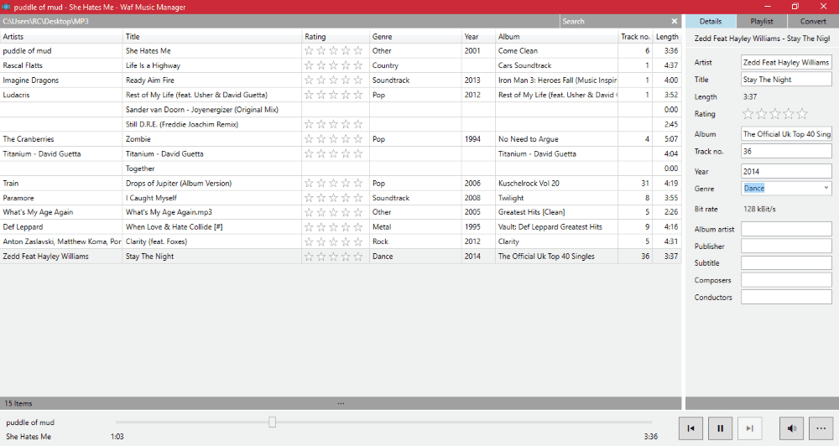Viewport: 839px width, 446px height.
Task: Click the 15 Items status text
Action: [x=18, y=403]
